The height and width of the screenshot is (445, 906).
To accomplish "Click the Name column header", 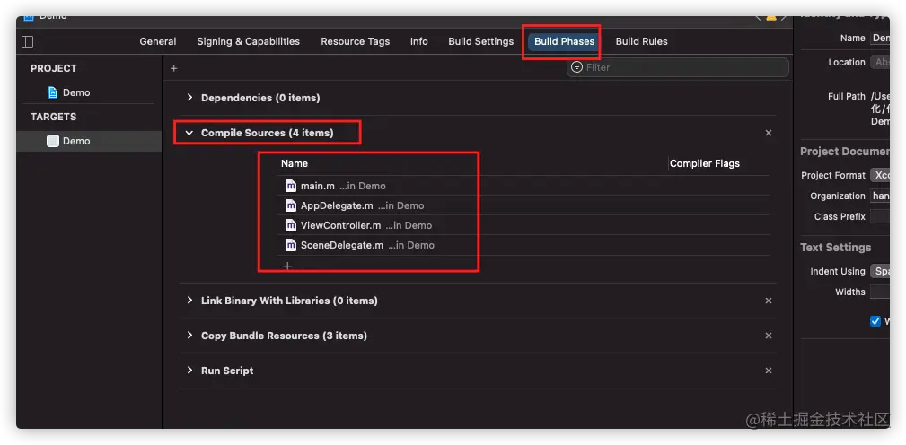I will [x=295, y=163].
